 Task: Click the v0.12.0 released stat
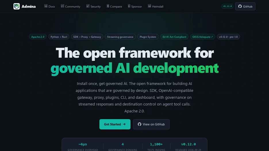(188, 147)
